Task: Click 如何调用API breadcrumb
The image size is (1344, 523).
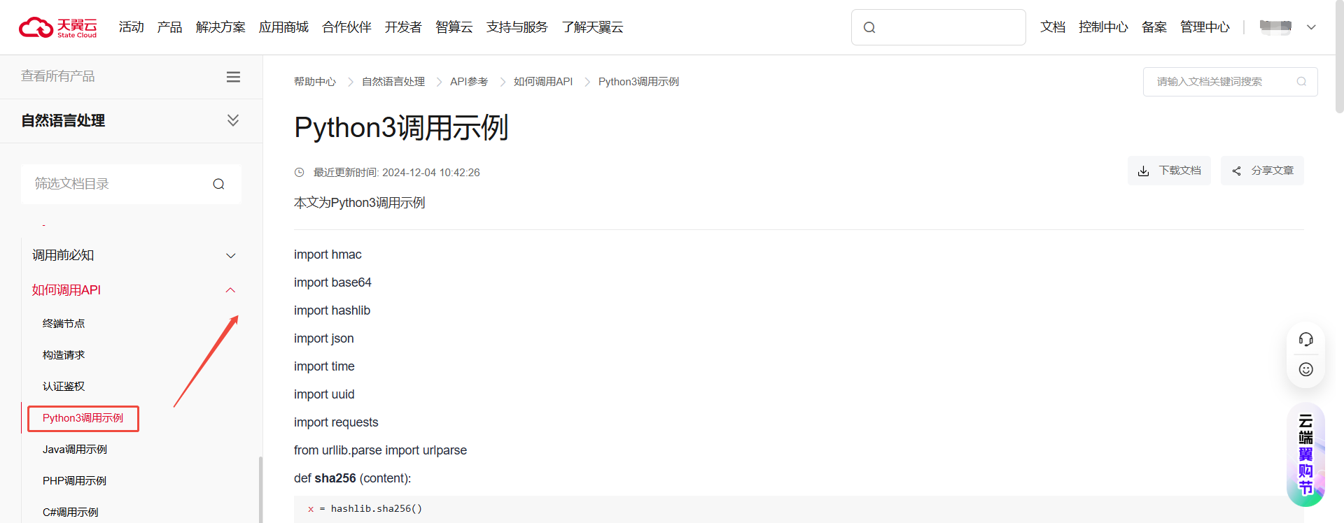Action: (543, 82)
